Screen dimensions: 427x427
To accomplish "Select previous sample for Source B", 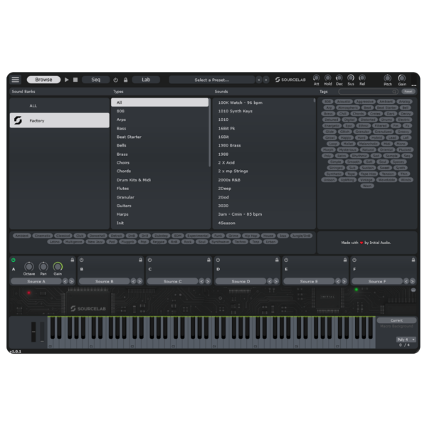I will pos(133,281).
